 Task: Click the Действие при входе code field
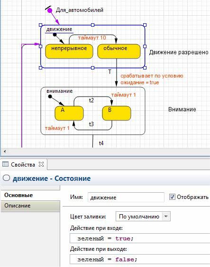(x=140, y=238)
